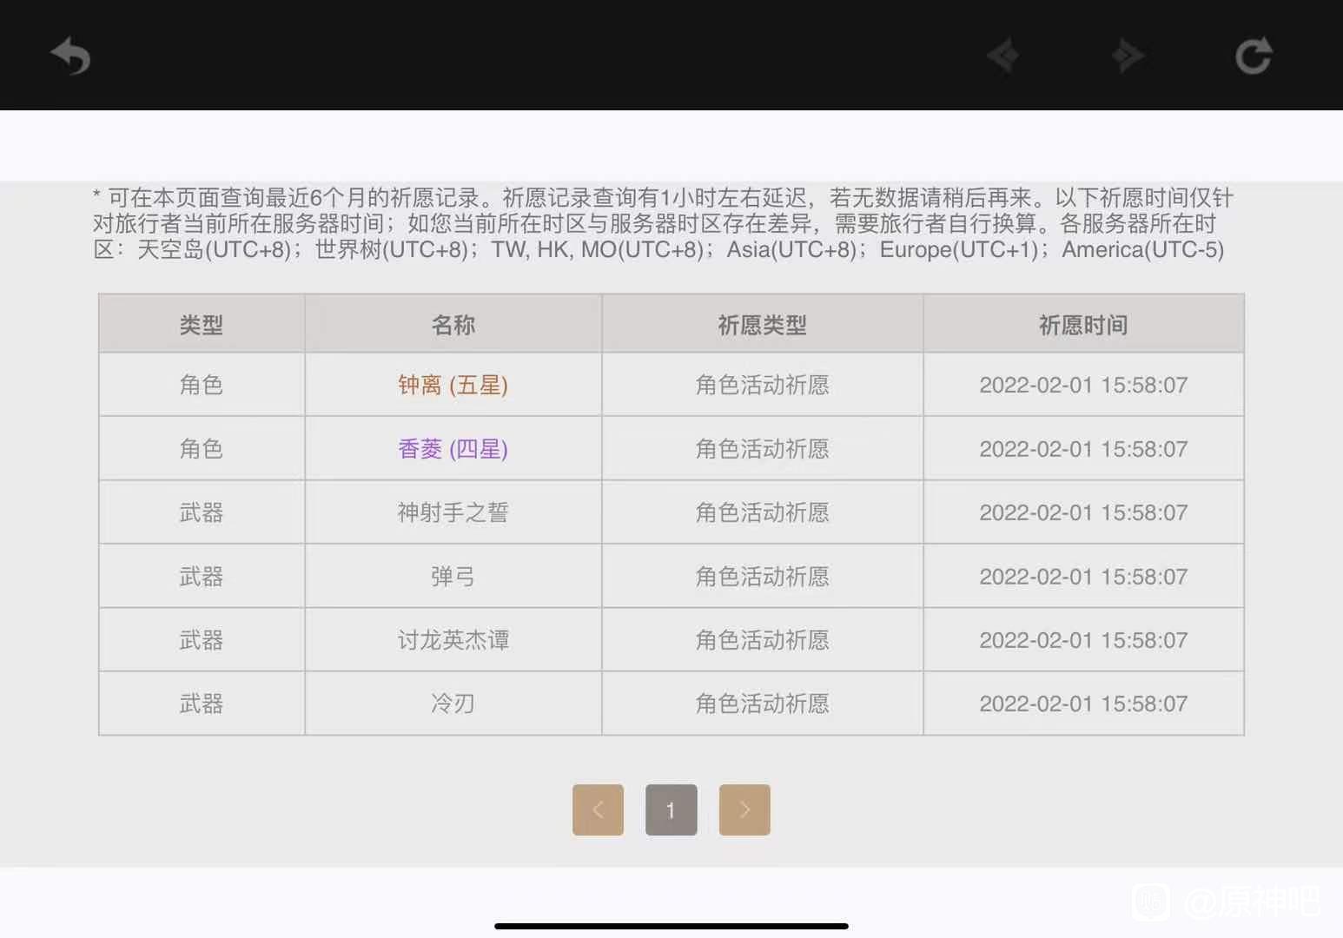Click the timestamp in the 神射手之誓 row
The image size is (1343, 938).
pos(1083,512)
